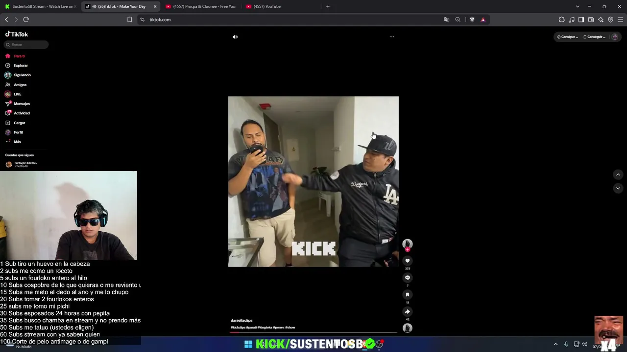Open the #kickclips hashtag
Viewport: 627px width, 352px height.
click(x=238, y=328)
